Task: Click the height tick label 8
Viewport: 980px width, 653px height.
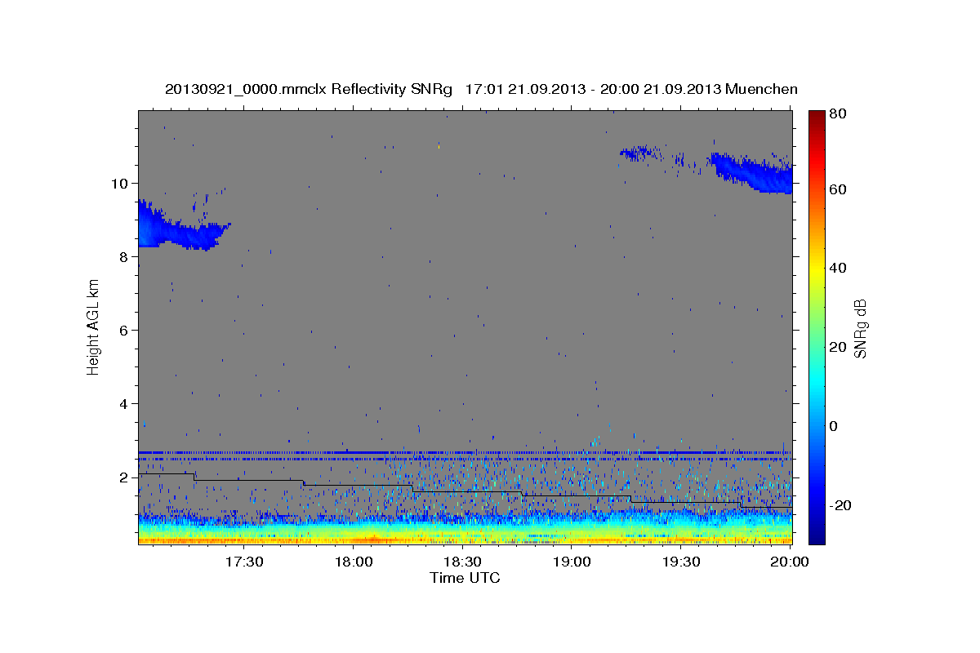Action: (125, 256)
